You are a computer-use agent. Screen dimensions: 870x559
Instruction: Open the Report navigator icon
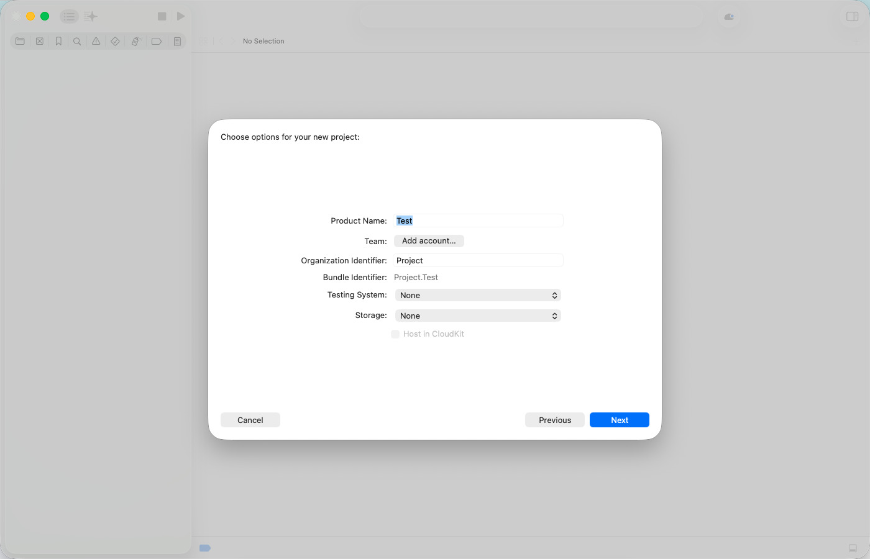[177, 42]
